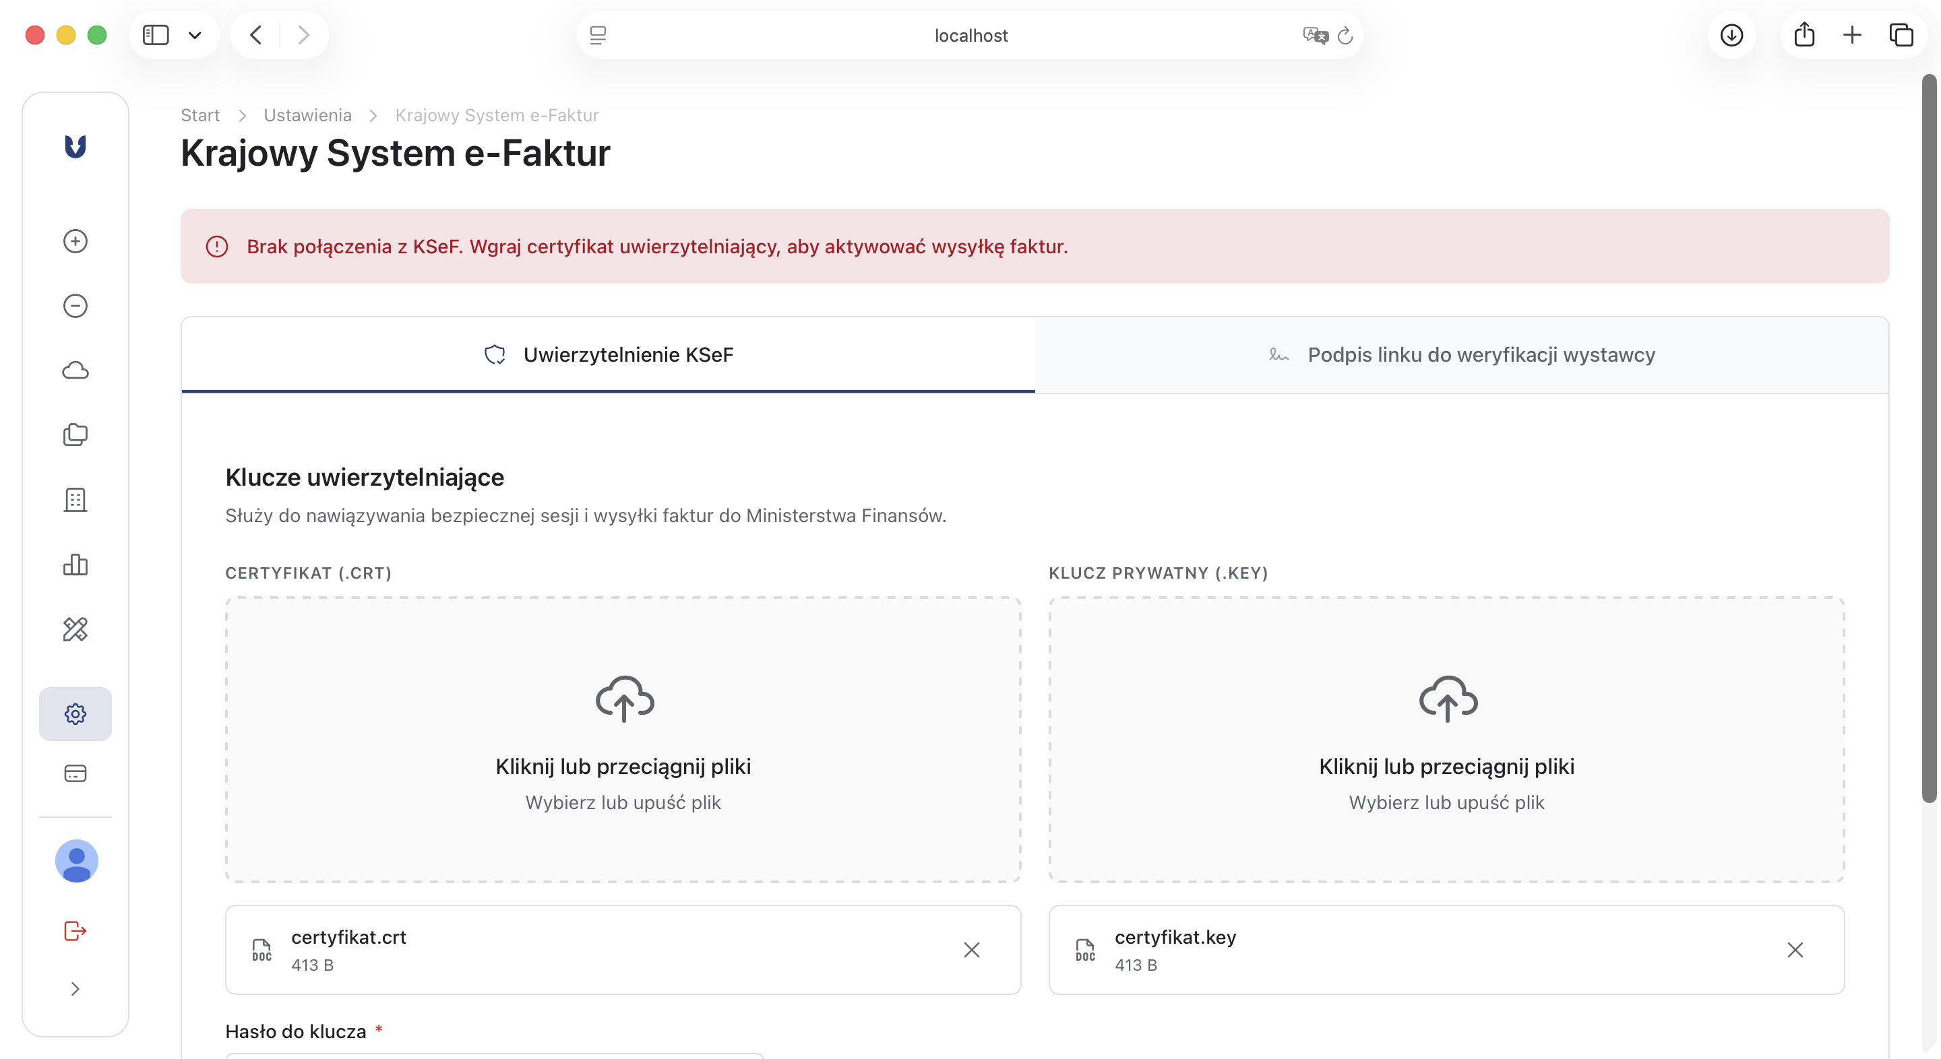Open the user avatar profile
The image size is (1941, 1059).
pos(77,861)
